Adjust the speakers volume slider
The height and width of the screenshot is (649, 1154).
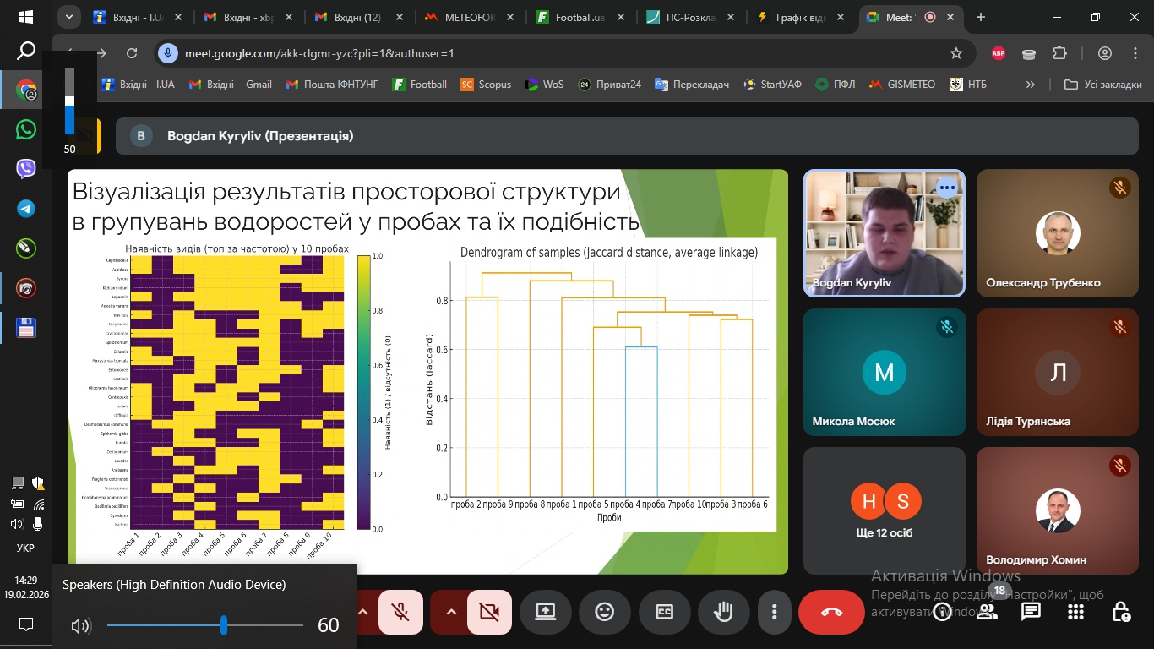click(223, 625)
